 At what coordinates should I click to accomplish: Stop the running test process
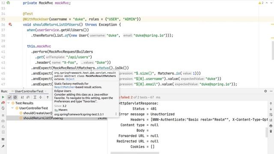click(x=3, y=115)
